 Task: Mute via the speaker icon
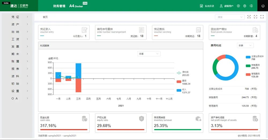(x=251, y=6)
